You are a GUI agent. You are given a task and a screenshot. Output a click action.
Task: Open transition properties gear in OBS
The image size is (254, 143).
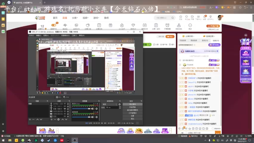(x=120, y=105)
